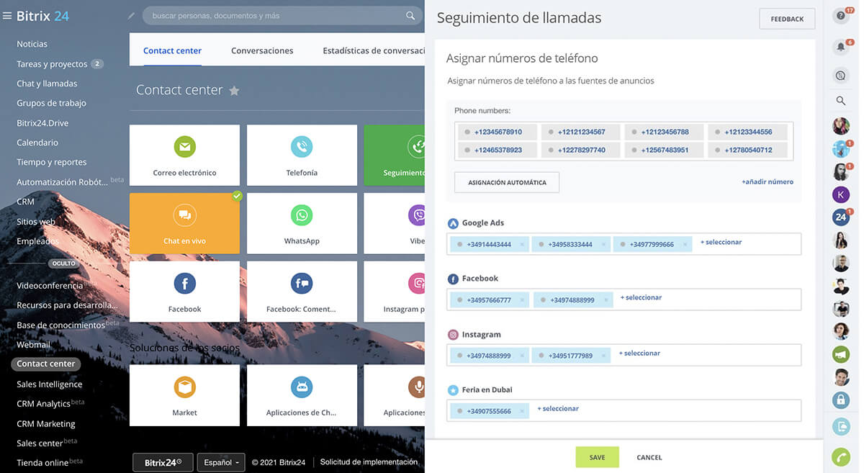Open the Market tile icon
This screenshot has height=473, width=864.
[x=184, y=387]
